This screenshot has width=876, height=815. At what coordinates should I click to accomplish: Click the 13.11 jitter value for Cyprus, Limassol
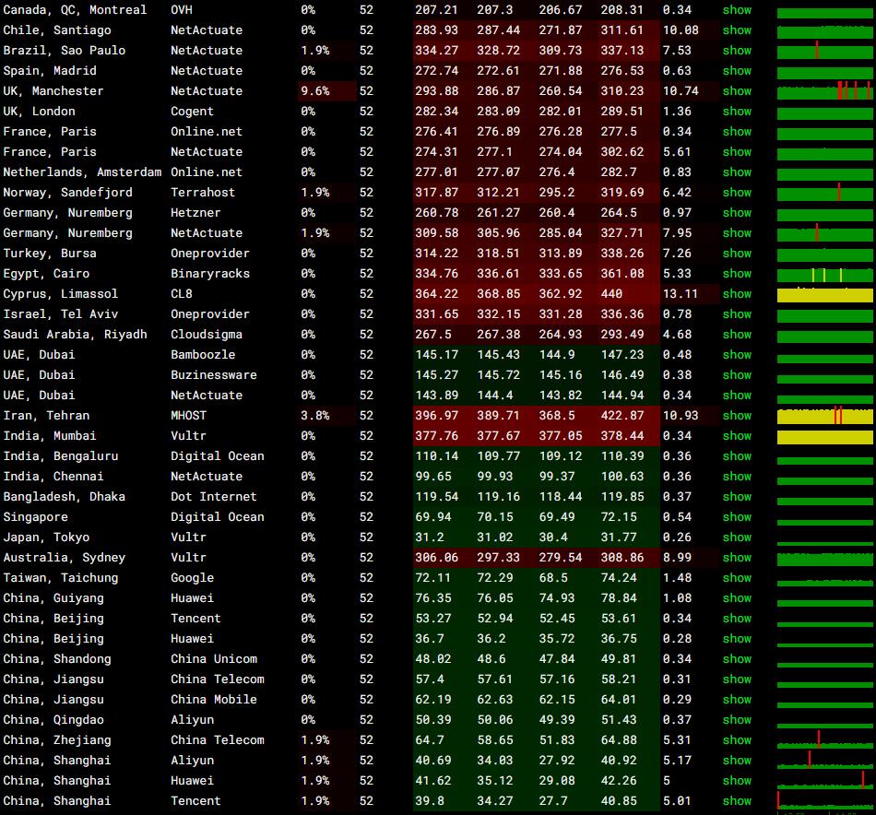click(x=681, y=294)
